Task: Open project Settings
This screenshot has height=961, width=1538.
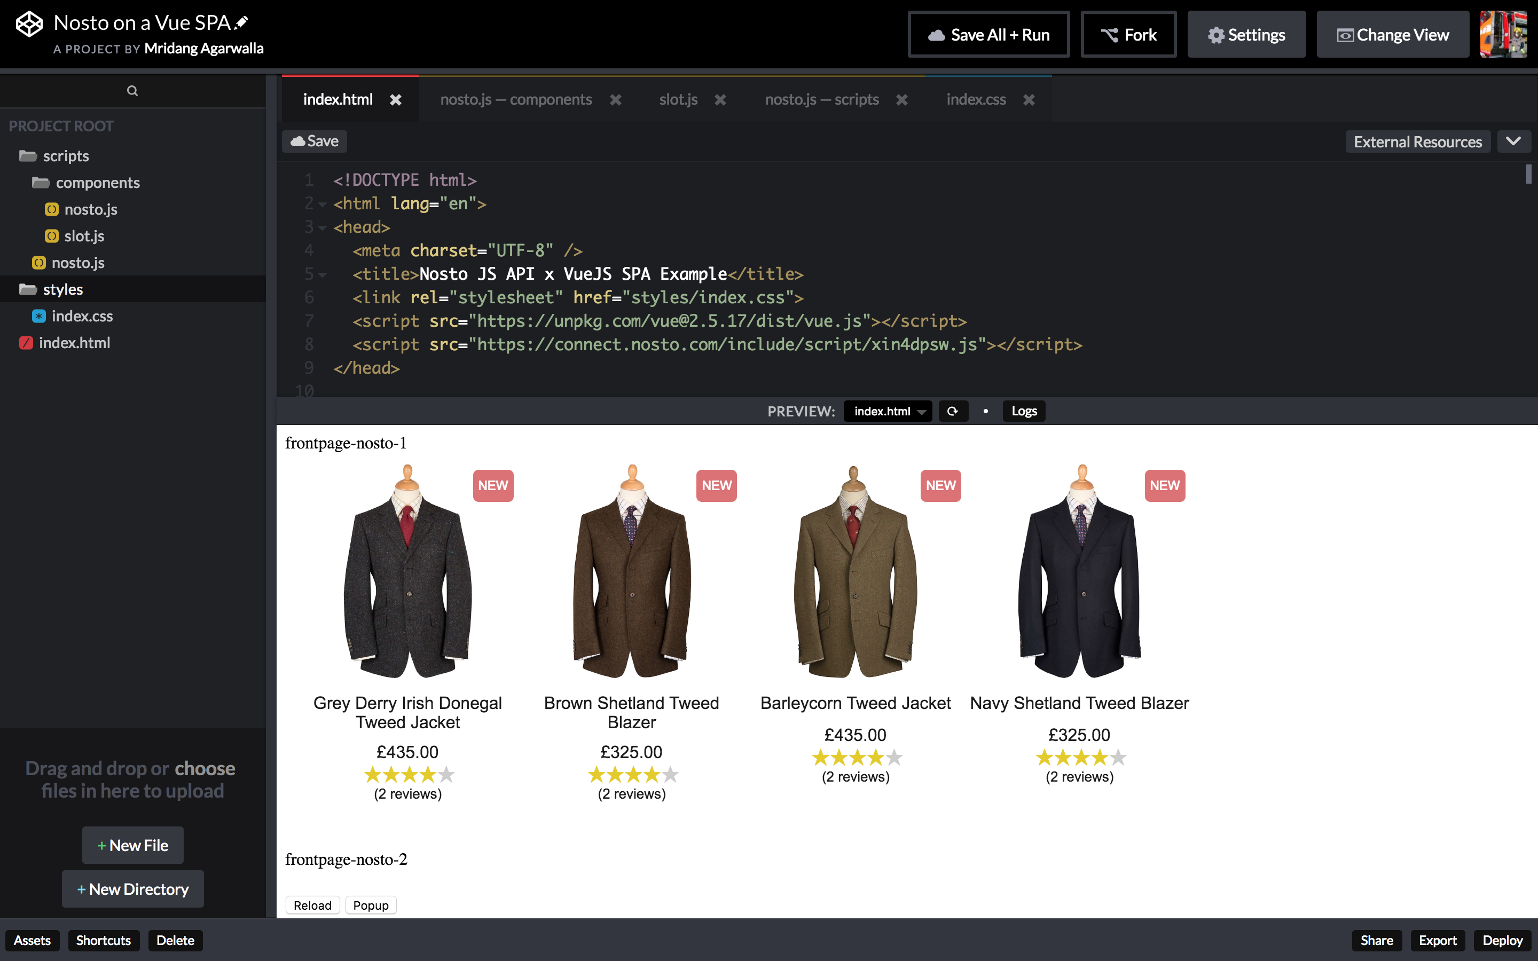Action: point(1246,34)
